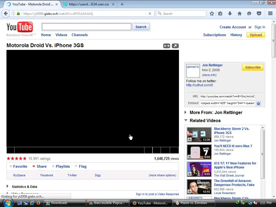Add eero Max 7 video to queue icon
This screenshot has height=207, width=276.
(x=189, y=157)
